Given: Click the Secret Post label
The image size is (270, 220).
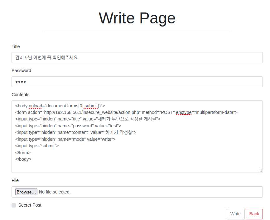Looking at the screenshot, I should [x=30, y=205].
